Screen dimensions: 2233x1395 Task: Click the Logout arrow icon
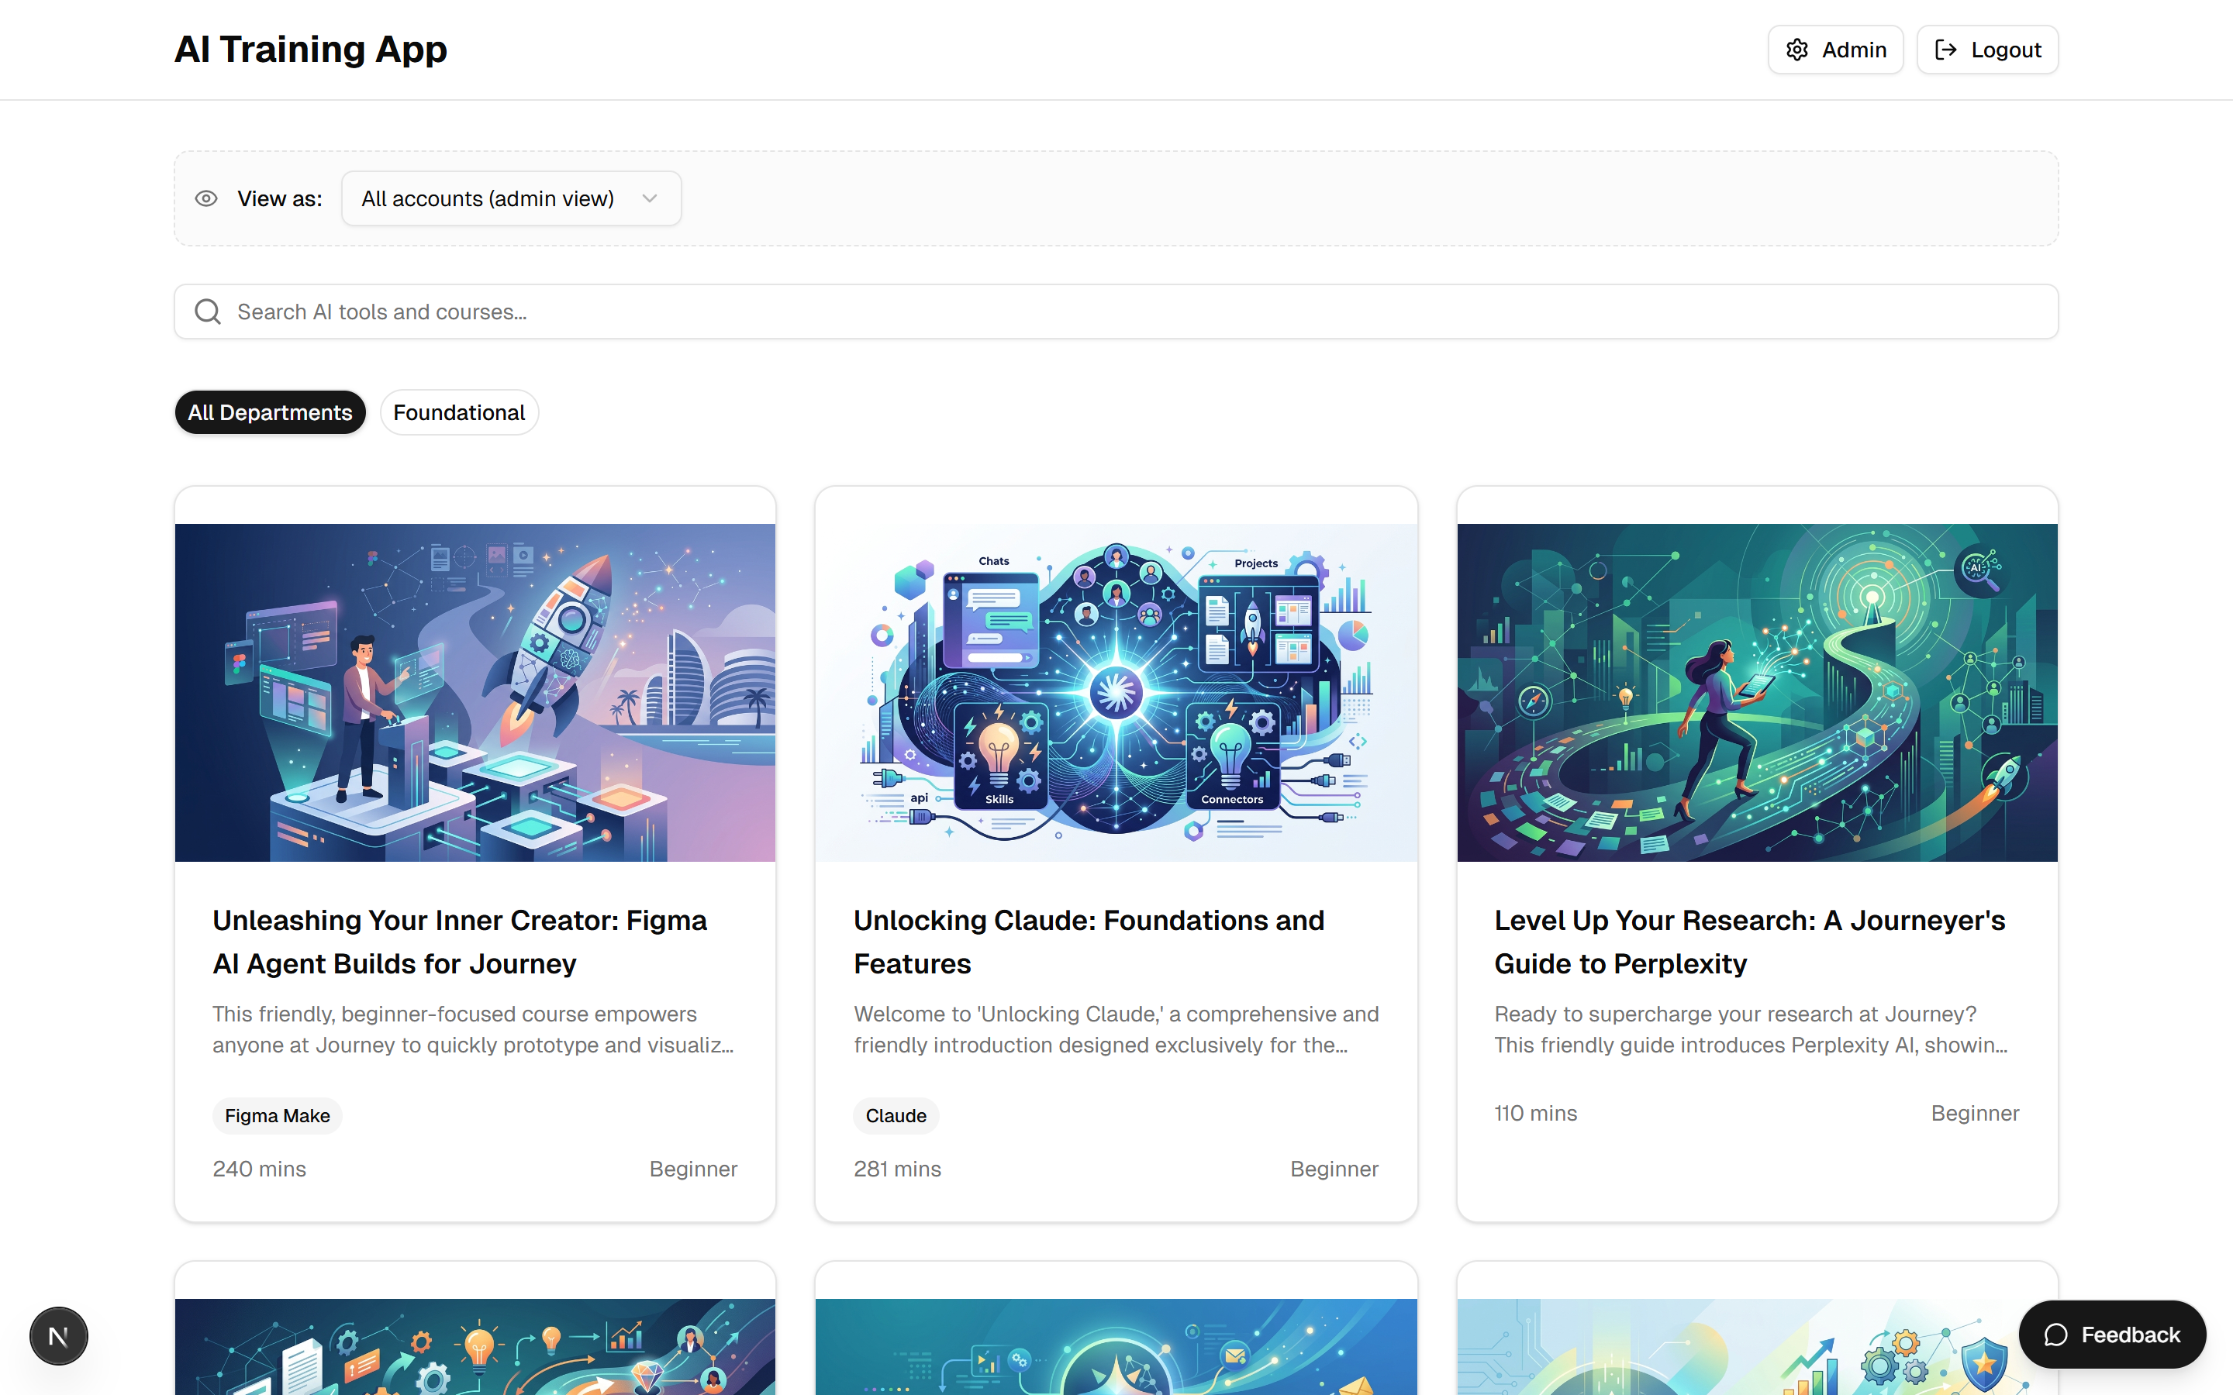(1945, 50)
